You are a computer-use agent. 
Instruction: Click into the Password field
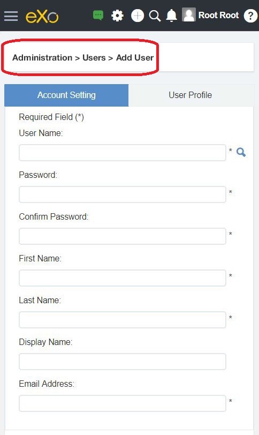(x=123, y=194)
